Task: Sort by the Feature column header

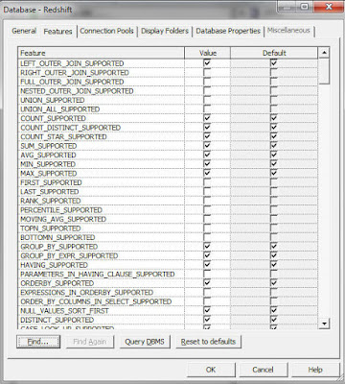Action: coord(101,53)
